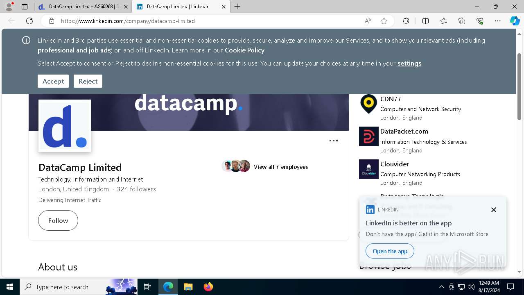Open the Extensions puzzle icon
Viewport: 524px width, 295px height.
pos(406,21)
